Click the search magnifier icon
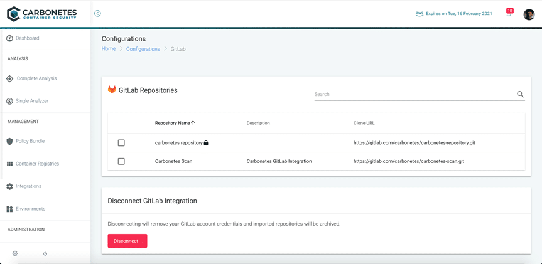The width and height of the screenshot is (542, 264). point(520,94)
